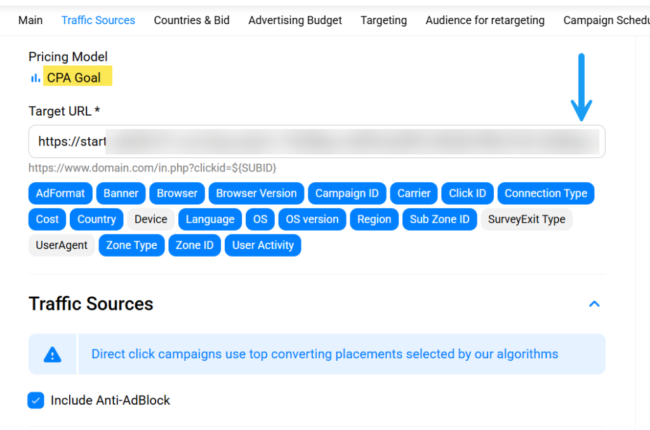Insert the Zone ID macro
Screen dimensions: 650x430
(194, 245)
